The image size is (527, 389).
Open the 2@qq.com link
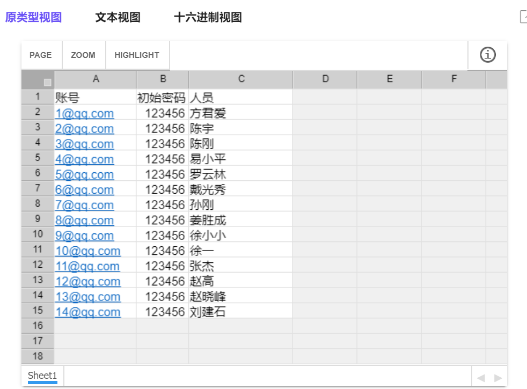(84, 129)
